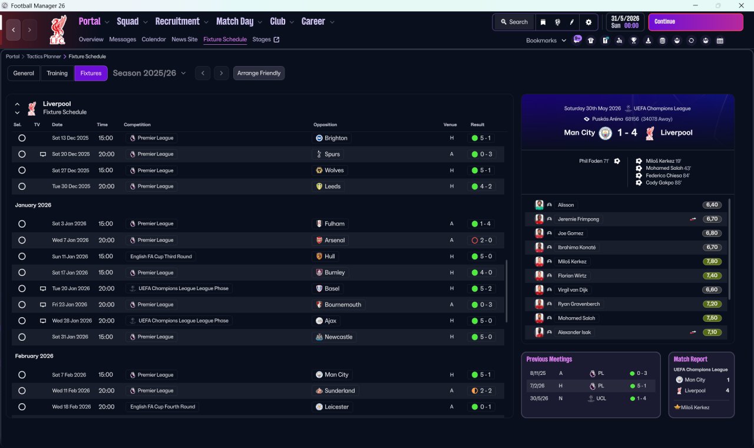754x448 pixels.
Task: Go to the Calendar tab
Action: tap(154, 39)
